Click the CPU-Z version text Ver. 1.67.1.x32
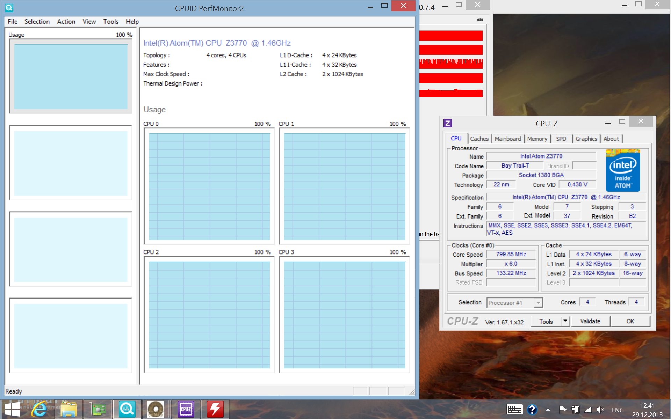Image resolution: width=671 pixels, height=419 pixels. [x=504, y=322]
